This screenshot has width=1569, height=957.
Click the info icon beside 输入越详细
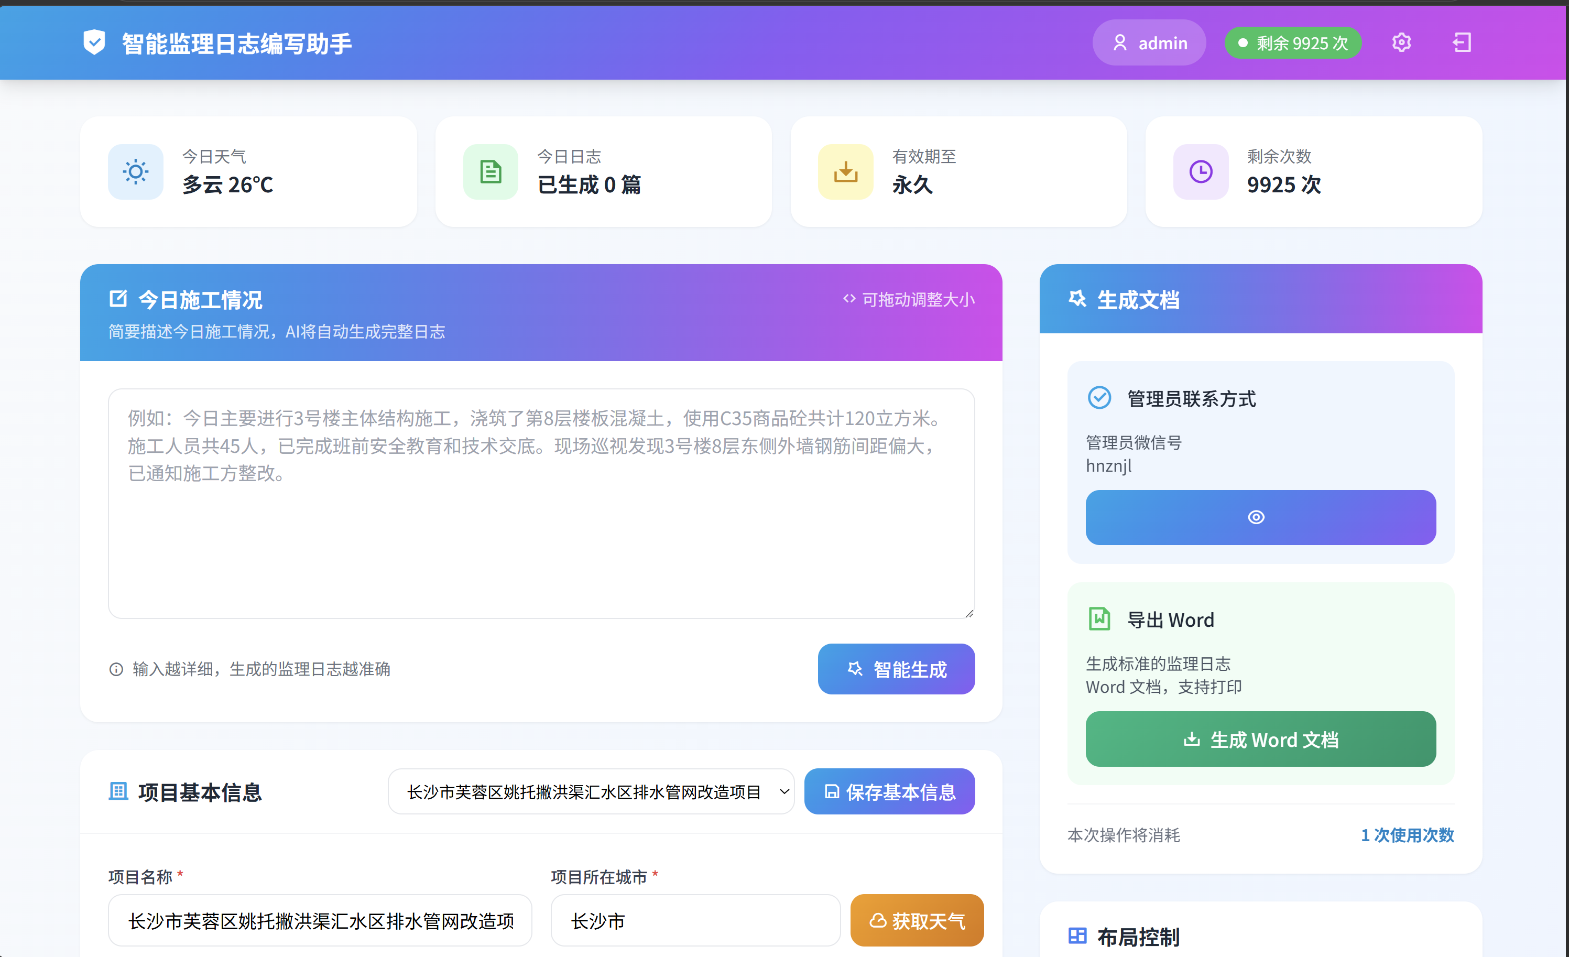pos(116,669)
